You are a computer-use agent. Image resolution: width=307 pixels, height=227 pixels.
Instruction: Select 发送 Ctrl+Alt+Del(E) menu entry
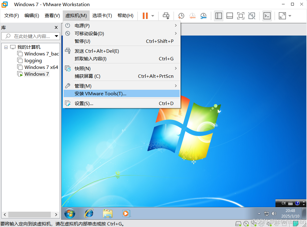122,51
